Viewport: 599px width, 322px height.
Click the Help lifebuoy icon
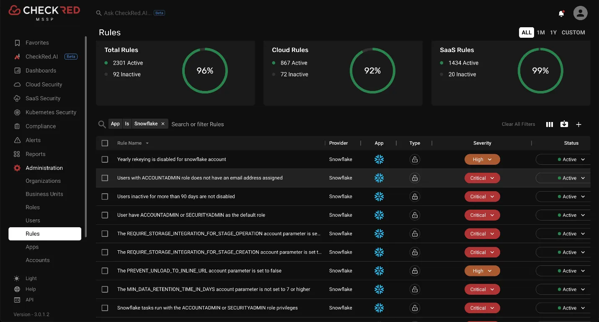17,289
